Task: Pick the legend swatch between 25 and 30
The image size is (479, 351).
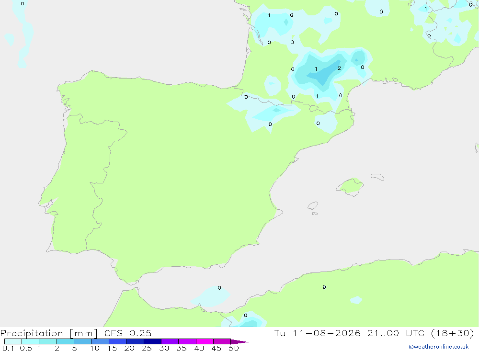Action: (152, 341)
